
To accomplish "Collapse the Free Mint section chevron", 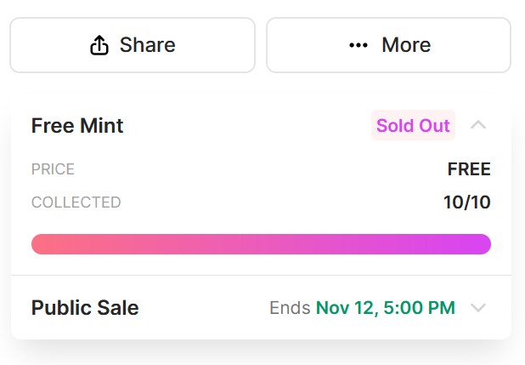I will pos(478,125).
